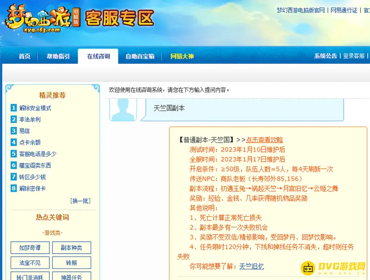This screenshot has width=370, height=280.
Task: Open the 解除密保卡 recommendation
Action: tap(32, 189)
